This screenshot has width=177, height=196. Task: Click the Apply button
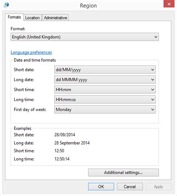(159, 187)
